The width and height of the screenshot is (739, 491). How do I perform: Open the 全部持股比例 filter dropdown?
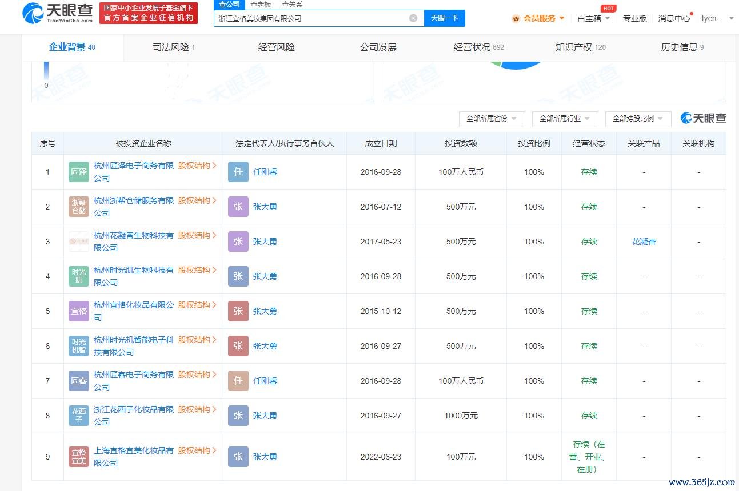(638, 119)
